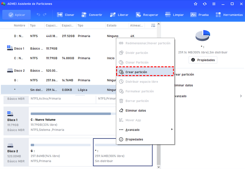
Task: Click the Capaci... column header
Action: (x=52, y=25)
